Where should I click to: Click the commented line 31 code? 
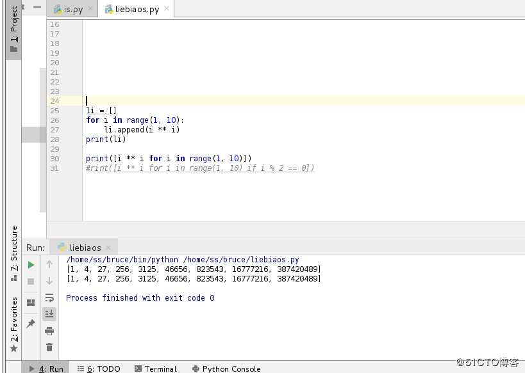(200, 168)
